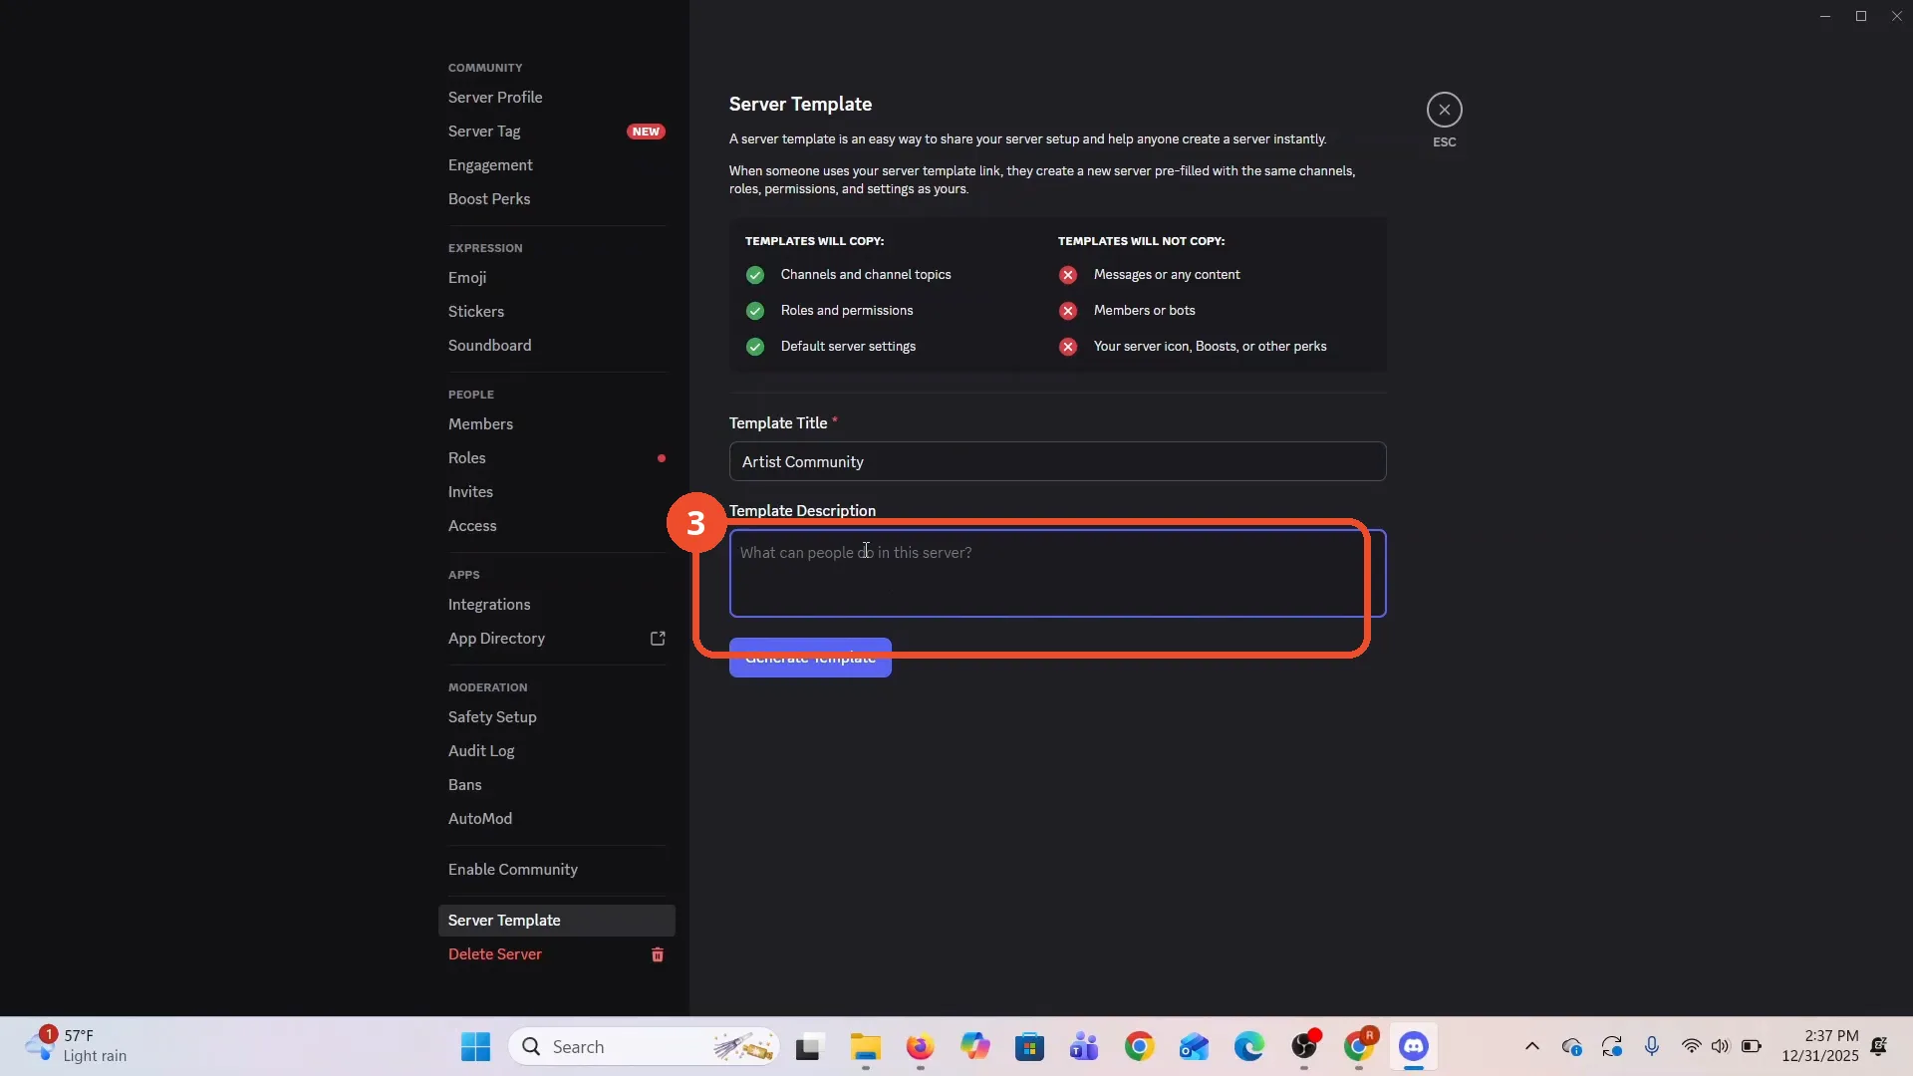
Task: Open File Explorer from the taskbar
Action: [x=865, y=1046]
